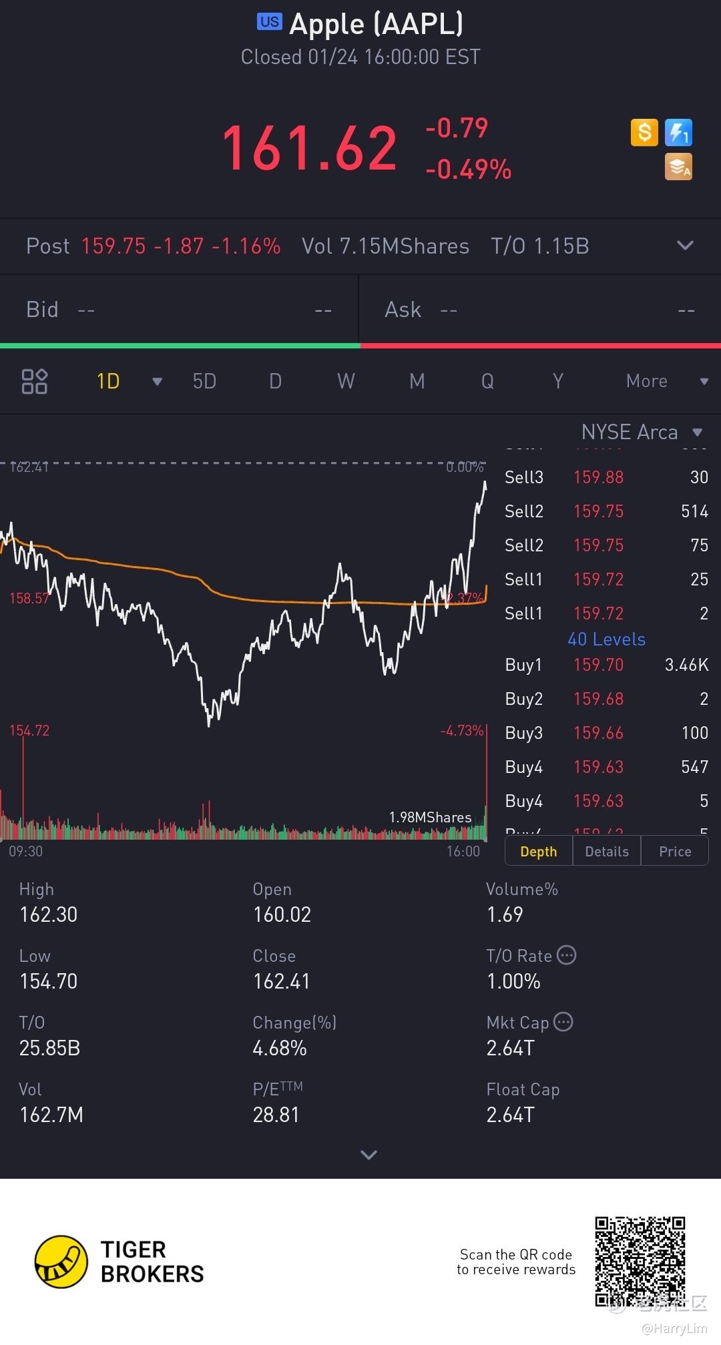Tap the P/E TTM 28.81 value

(276, 1115)
